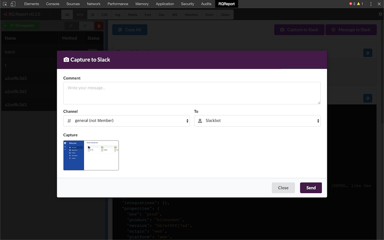Click the second sort order icon button
The width and height of the screenshot is (384, 240).
(86, 26)
